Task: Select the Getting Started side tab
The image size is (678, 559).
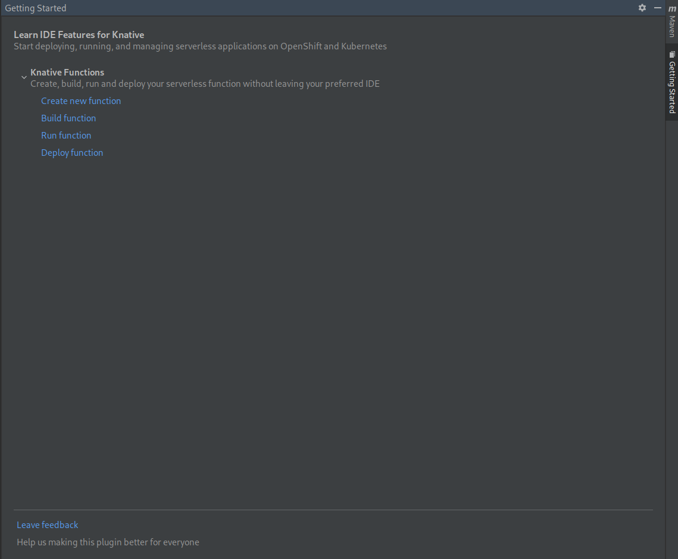Action: click(x=672, y=83)
